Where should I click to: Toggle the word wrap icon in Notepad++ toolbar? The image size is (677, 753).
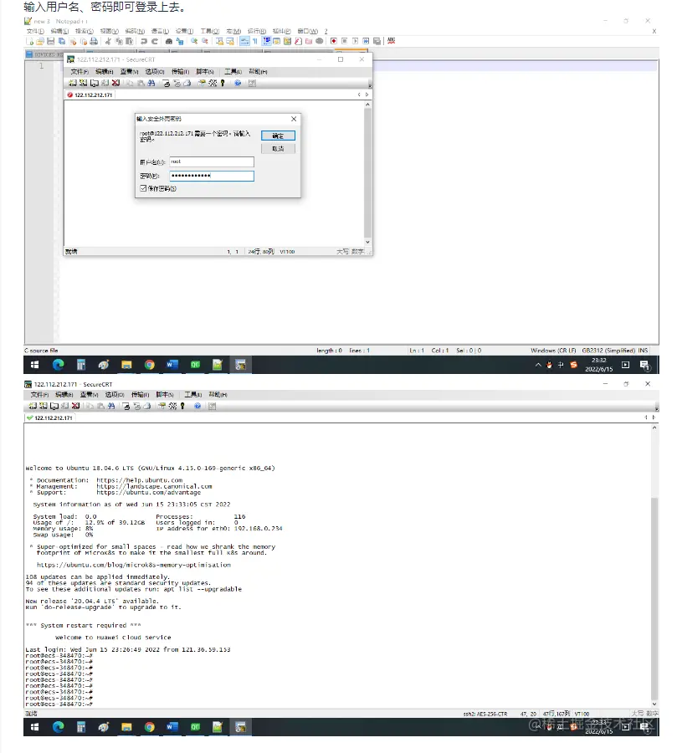tap(244, 41)
